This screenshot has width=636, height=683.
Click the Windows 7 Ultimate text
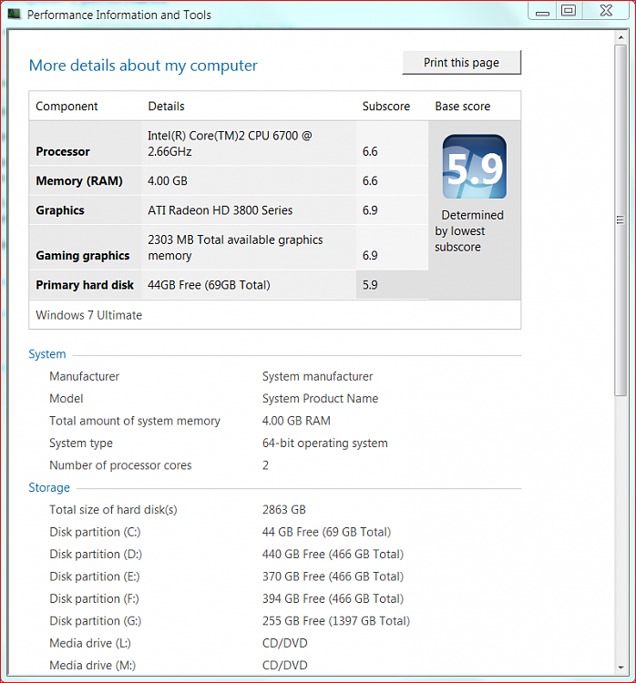pyautogui.click(x=89, y=315)
